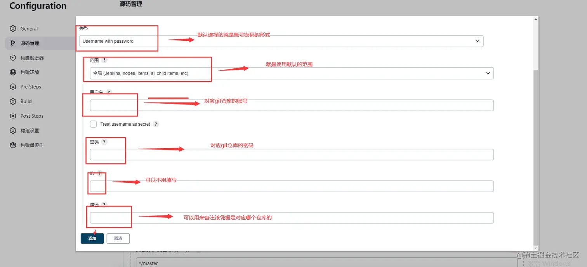
Task: Click the 构建环境 globe icon
Action: [13, 72]
